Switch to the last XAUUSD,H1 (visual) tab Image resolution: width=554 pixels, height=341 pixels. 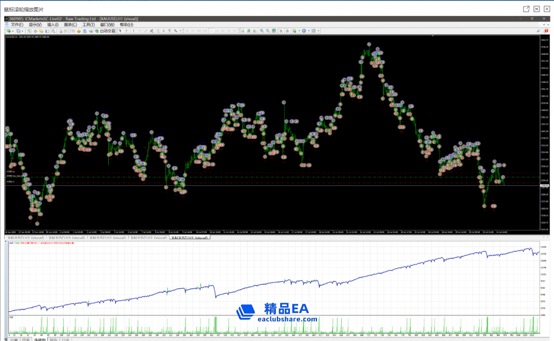pos(190,238)
